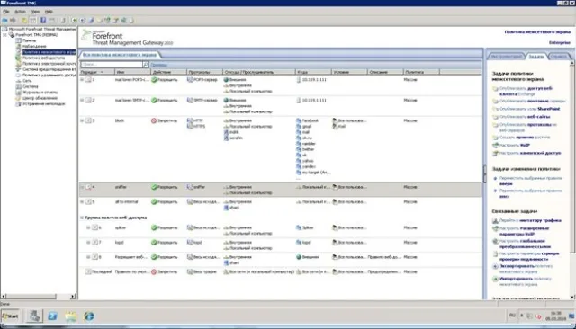Select Наблюдение in the tree
This screenshot has width=576, height=329.
pos(34,46)
